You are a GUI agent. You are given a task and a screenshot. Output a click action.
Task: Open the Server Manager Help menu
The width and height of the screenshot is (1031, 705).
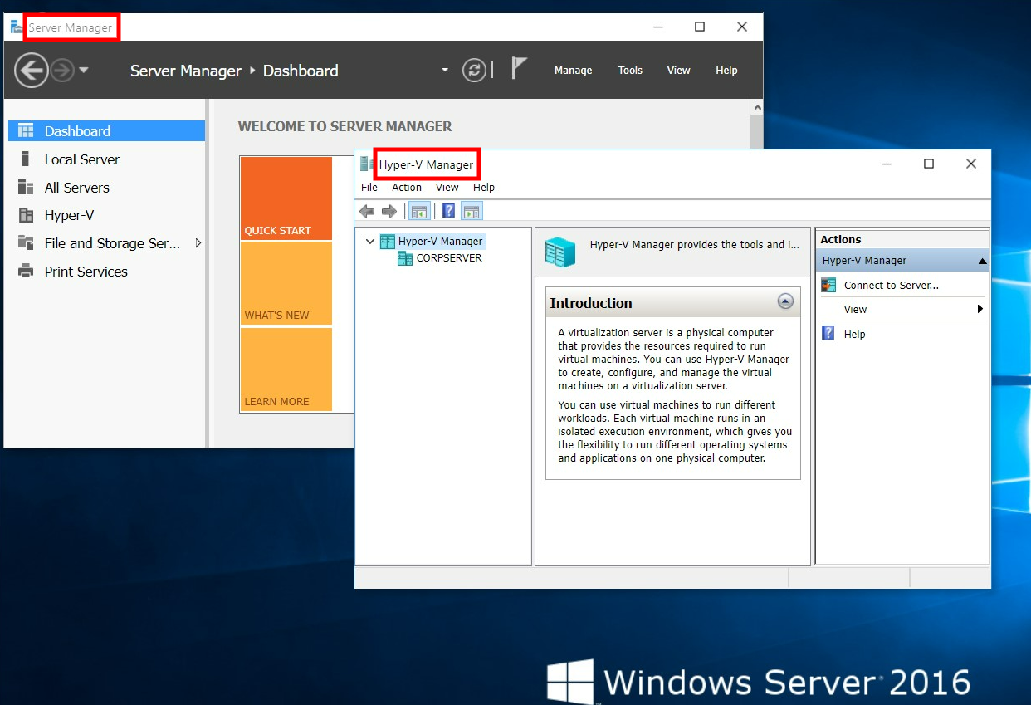point(726,71)
